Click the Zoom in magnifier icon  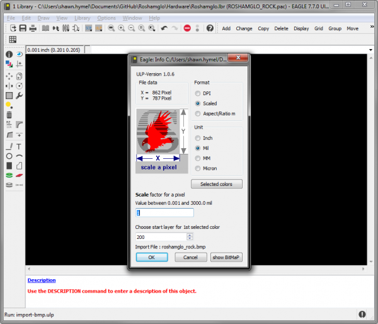[x=121, y=28]
